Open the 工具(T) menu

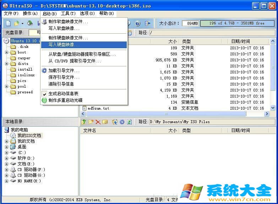click(x=68, y=13)
